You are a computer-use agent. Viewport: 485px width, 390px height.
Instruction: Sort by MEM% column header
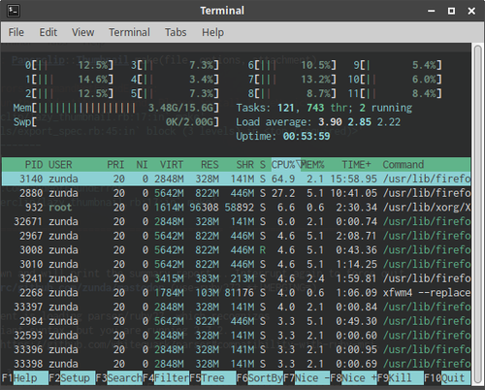(x=312, y=165)
